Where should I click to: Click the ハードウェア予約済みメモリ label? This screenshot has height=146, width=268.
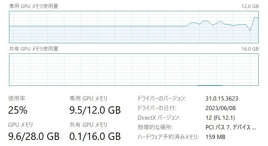point(168,137)
